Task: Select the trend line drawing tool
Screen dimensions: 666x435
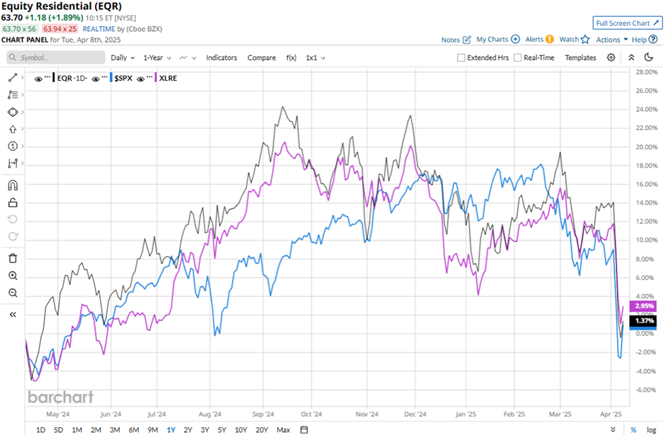Action: pyautogui.click(x=13, y=78)
